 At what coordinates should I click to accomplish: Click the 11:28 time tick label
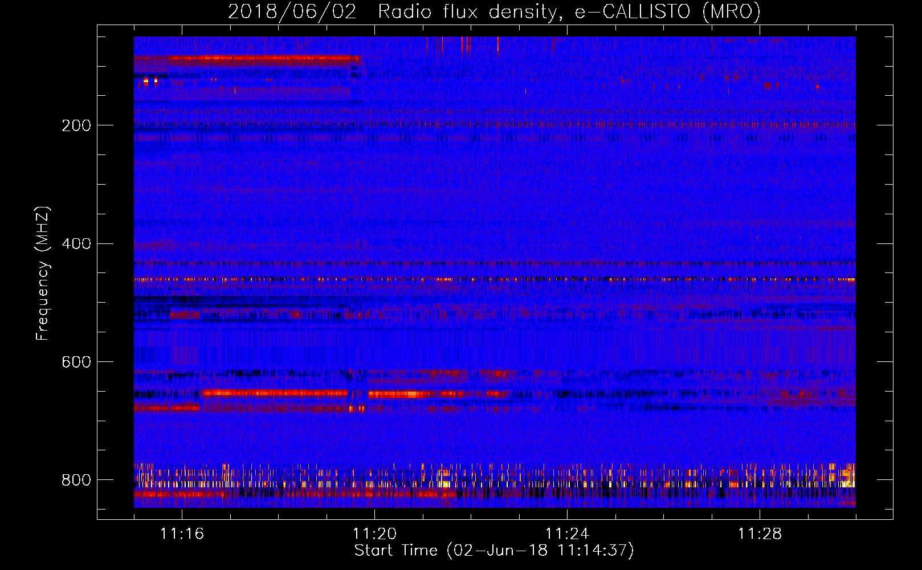point(760,534)
